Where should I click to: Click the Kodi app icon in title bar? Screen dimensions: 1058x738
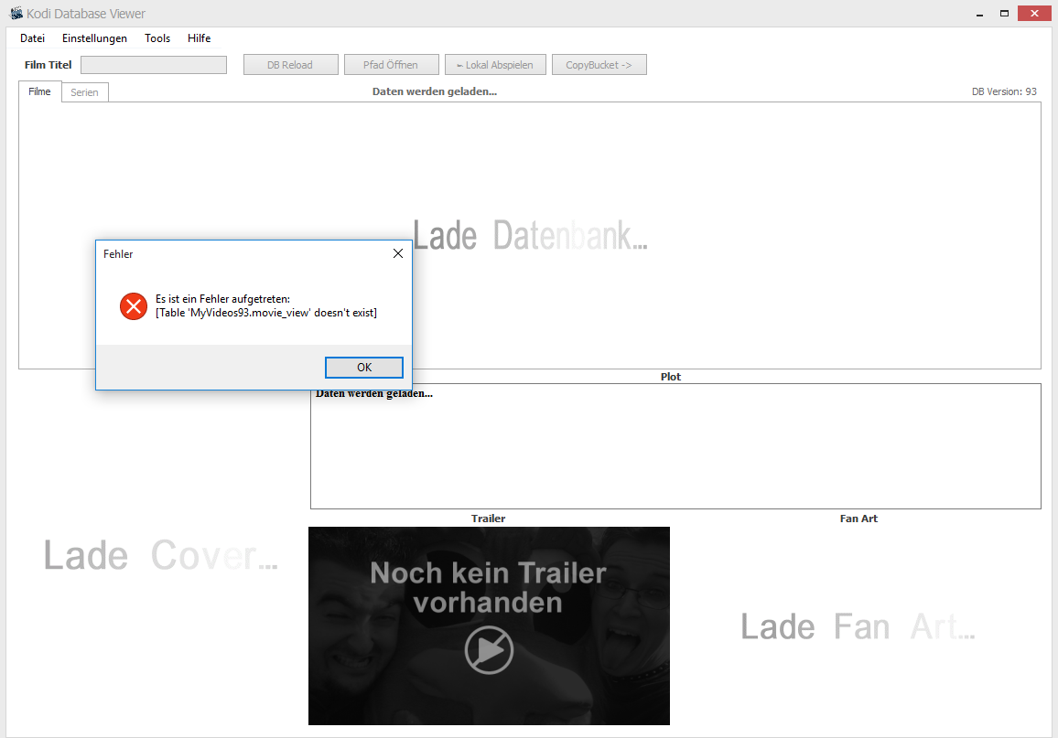(16, 13)
